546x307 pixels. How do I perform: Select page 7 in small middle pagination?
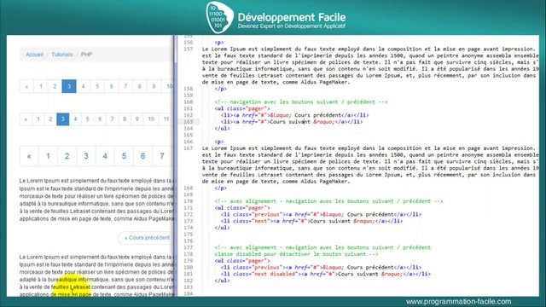click(x=112, y=119)
